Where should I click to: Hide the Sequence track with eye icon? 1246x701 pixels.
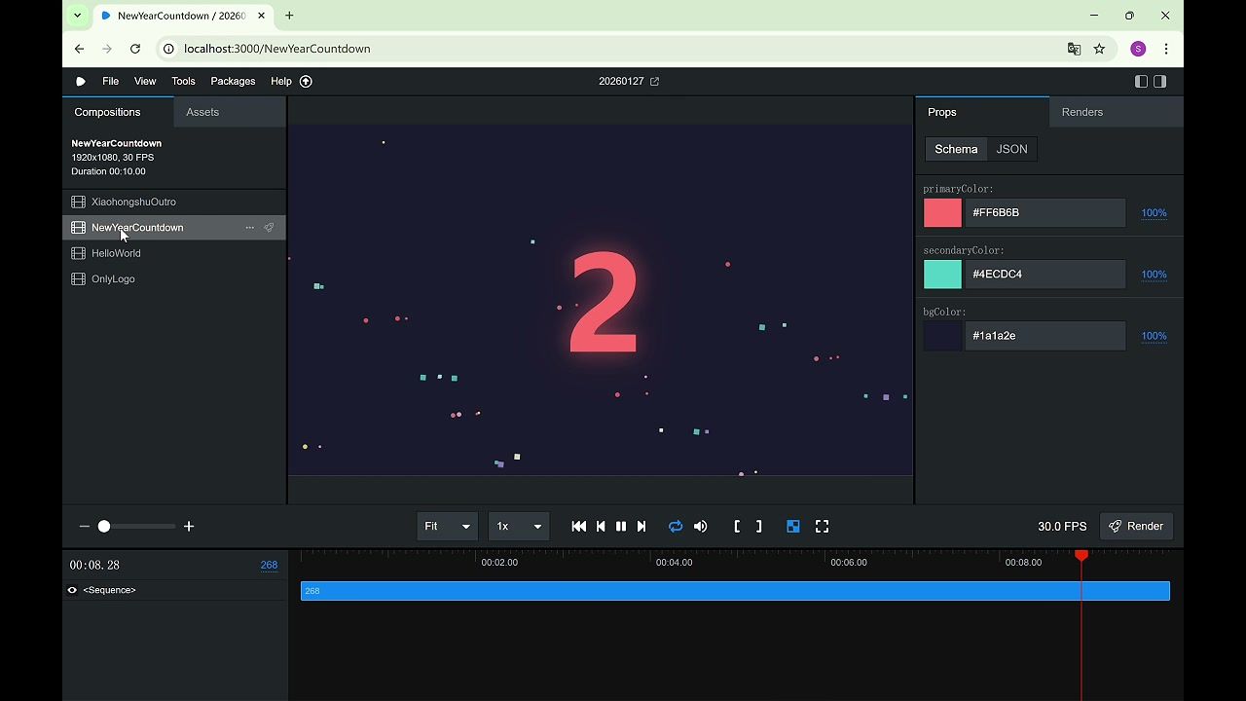(x=72, y=590)
